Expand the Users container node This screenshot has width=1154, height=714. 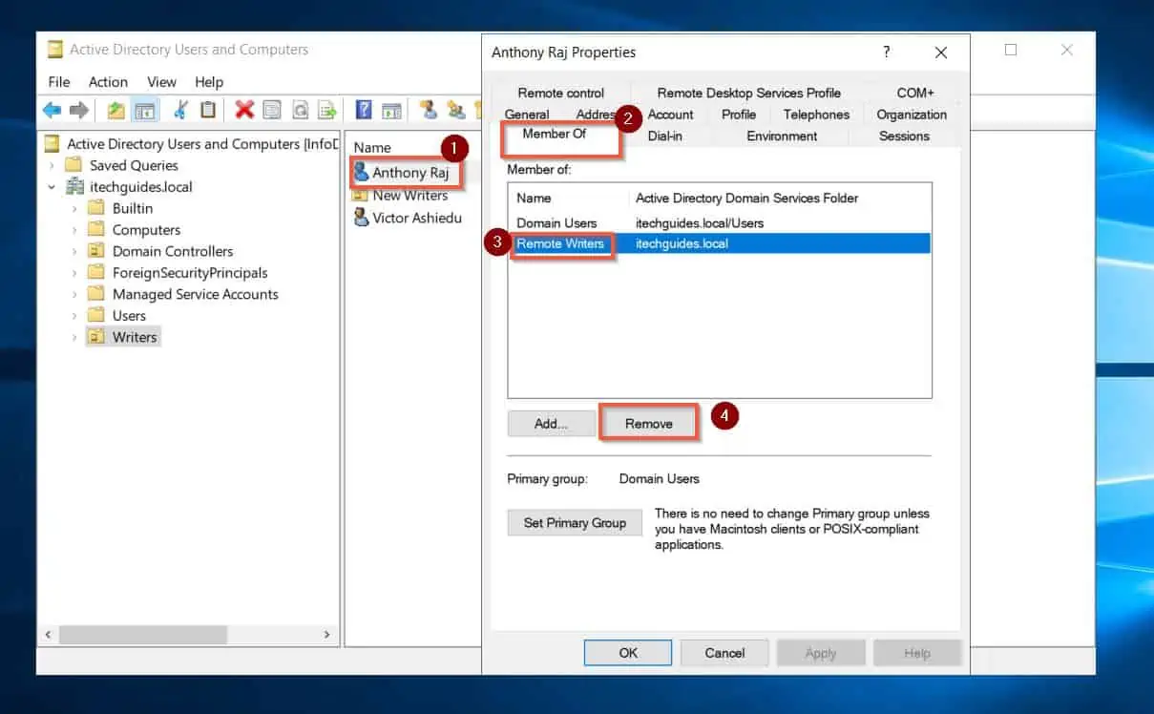click(74, 316)
